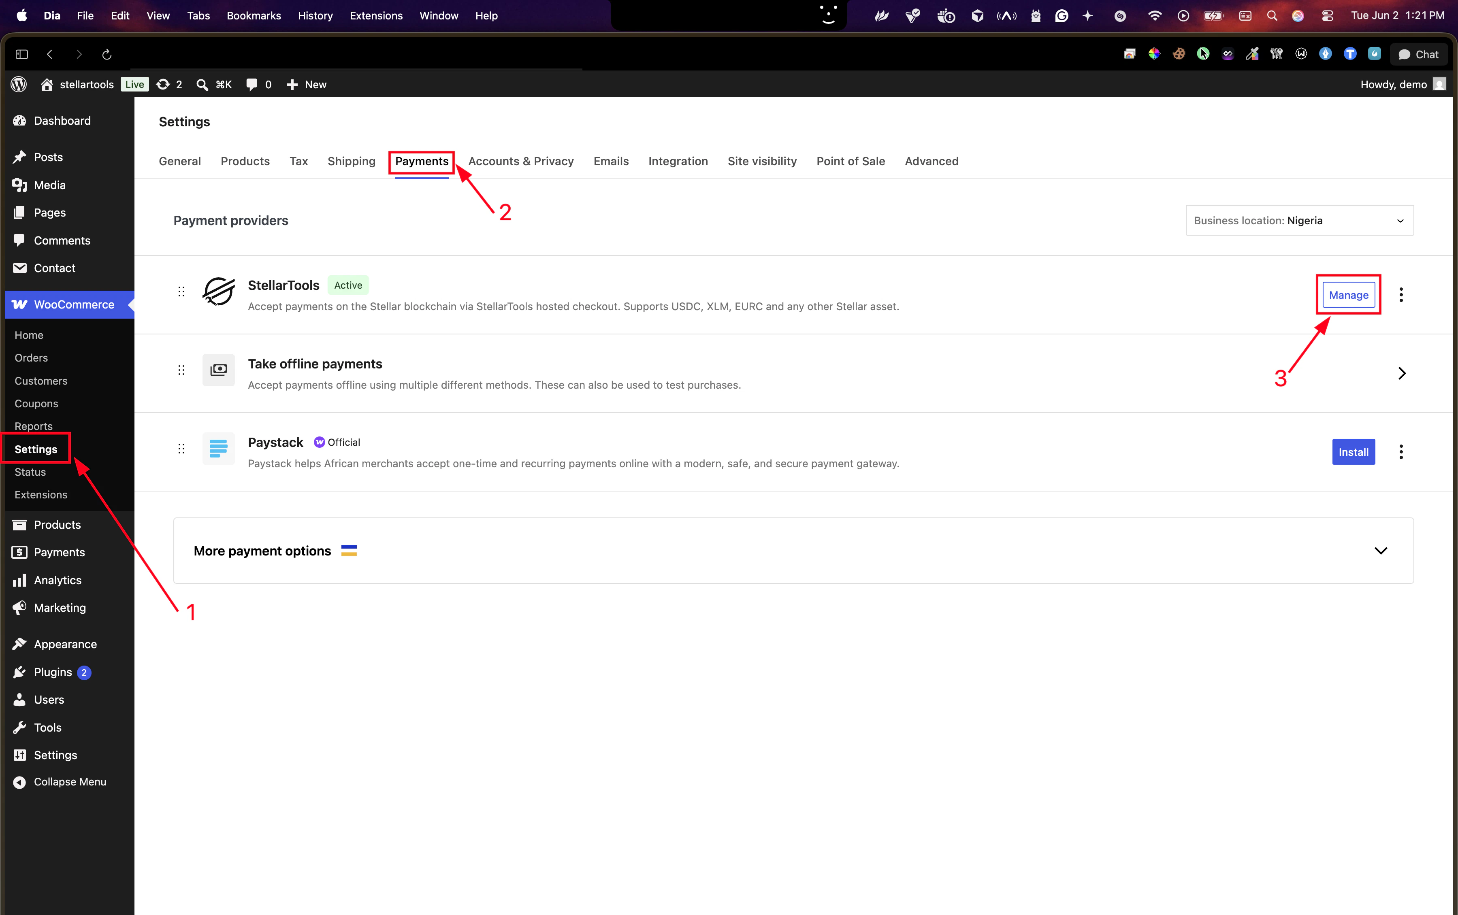Open WooCommerce Settings submenu item
This screenshot has width=1458, height=915.
tap(36, 449)
